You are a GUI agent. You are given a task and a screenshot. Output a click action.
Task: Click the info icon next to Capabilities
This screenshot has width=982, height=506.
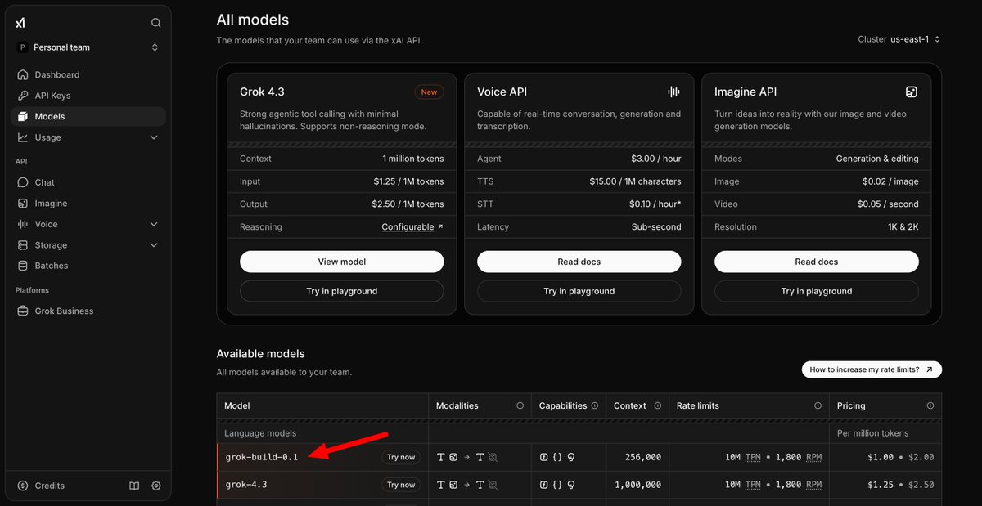click(594, 405)
